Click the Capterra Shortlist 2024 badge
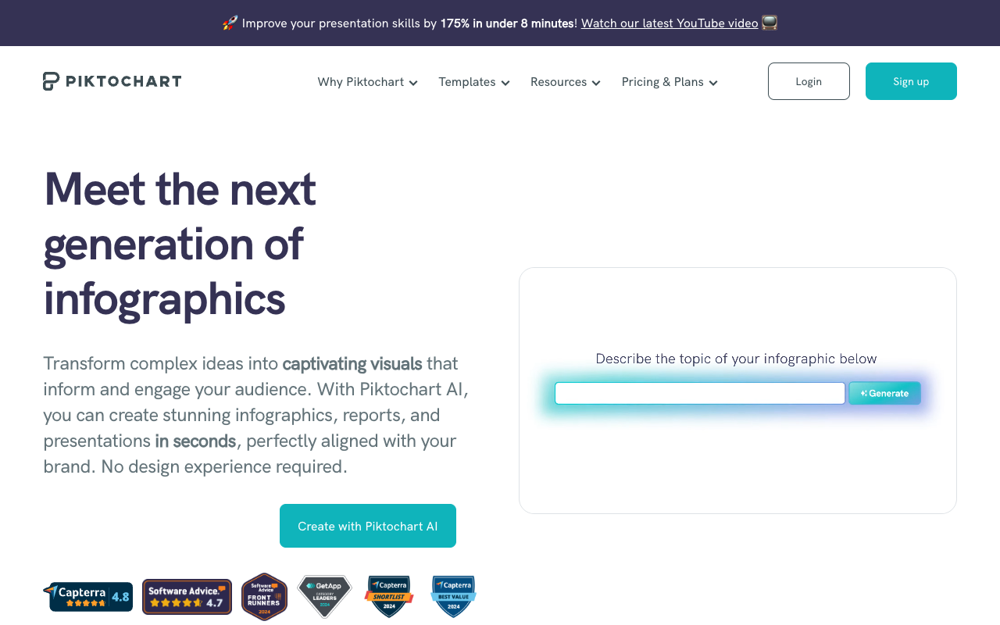 point(388,596)
